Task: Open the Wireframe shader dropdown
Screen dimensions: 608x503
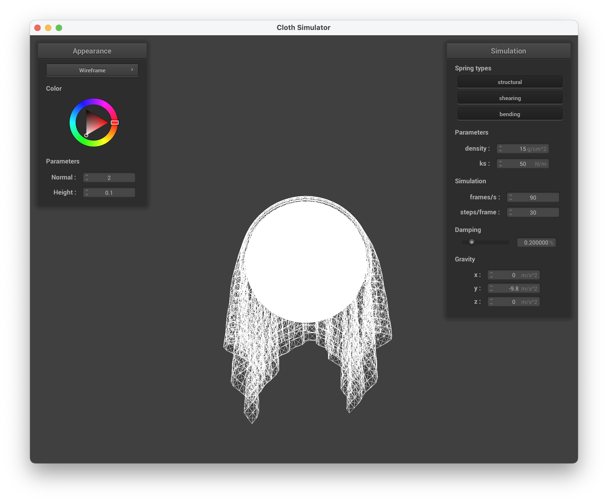Action: 92,70
